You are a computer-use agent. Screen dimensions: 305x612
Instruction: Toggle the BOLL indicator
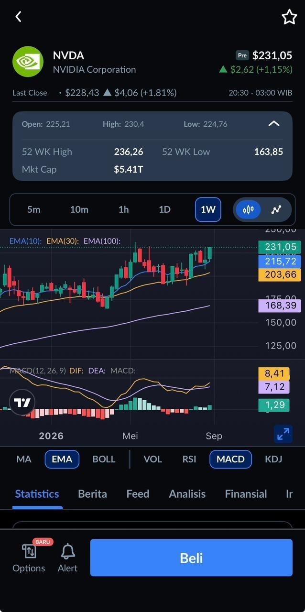104,459
